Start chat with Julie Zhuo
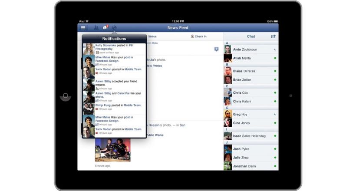 251,158
